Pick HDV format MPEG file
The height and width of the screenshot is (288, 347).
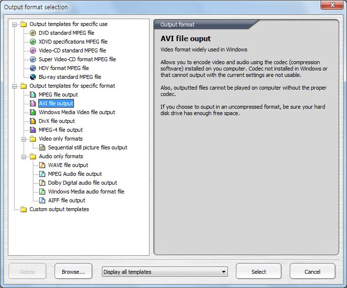pos(64,68)
